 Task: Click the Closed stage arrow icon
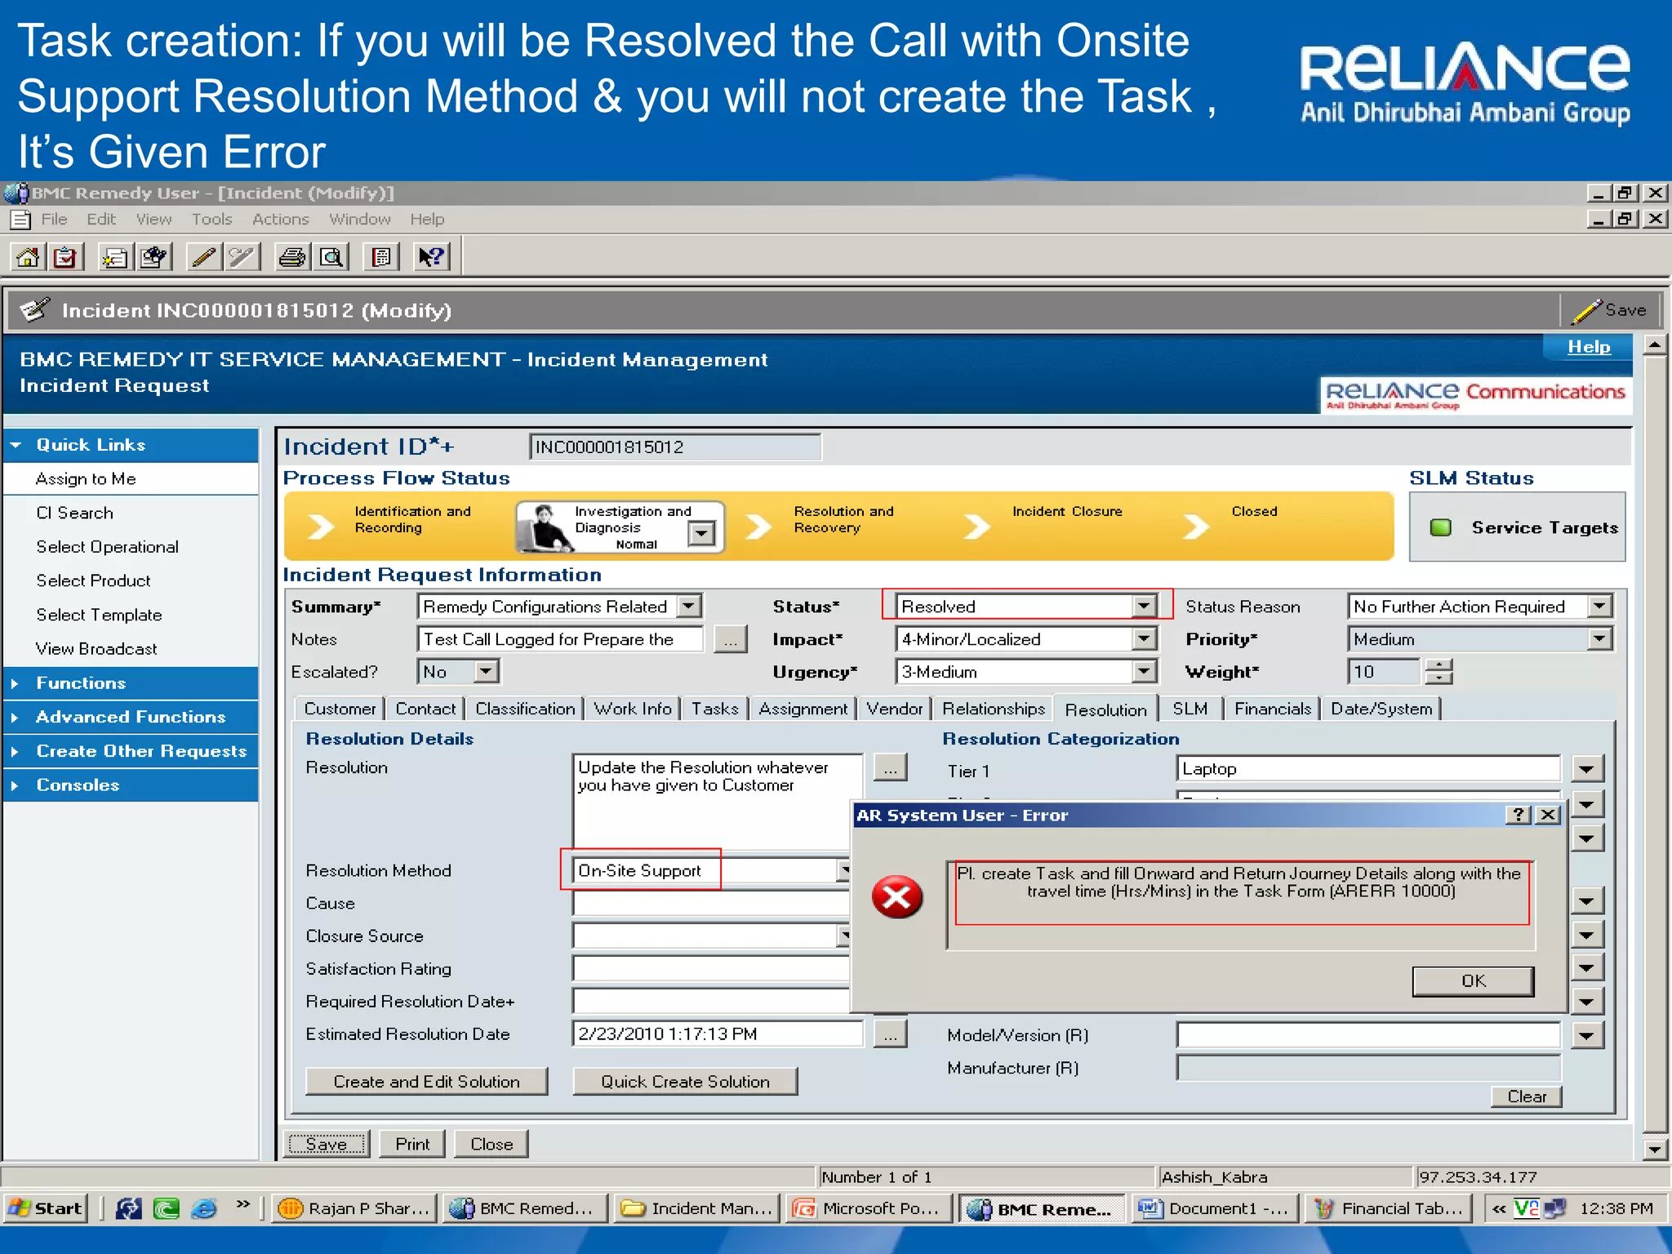pyautogui.click(x=1197, y=527)
